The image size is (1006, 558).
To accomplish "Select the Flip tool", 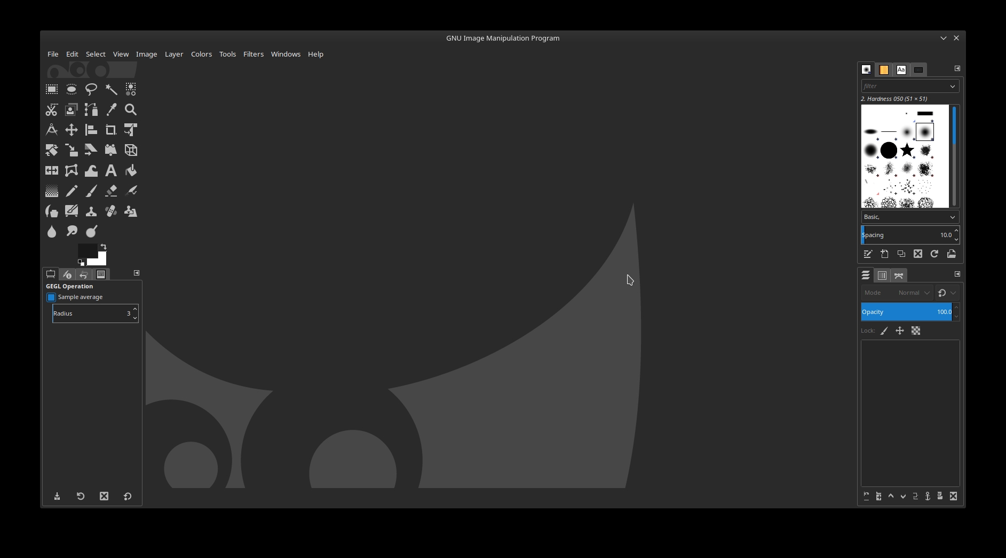I will tap(52, 170).
